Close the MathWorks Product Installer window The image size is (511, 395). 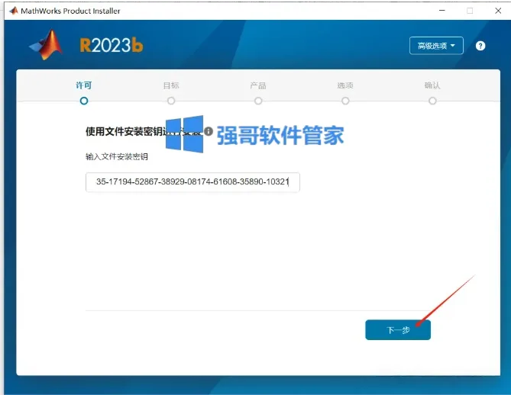pyautogui.click(x=498, y=11)
